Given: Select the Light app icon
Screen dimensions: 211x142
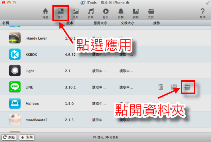Looking at the screenshot, I should 15,70.
